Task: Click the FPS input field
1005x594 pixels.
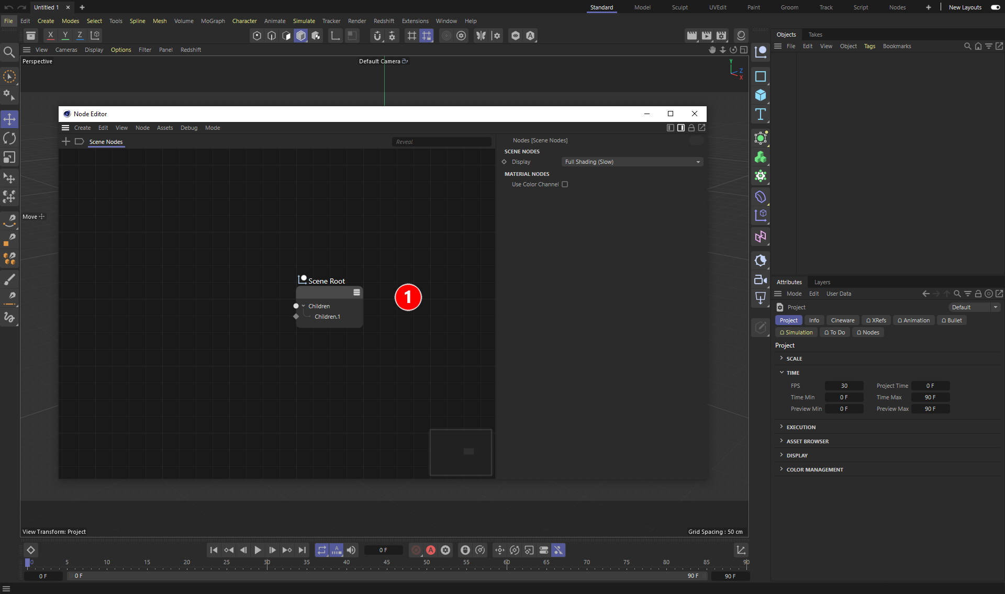Action: pyautogui.click(x=844, y=386)
